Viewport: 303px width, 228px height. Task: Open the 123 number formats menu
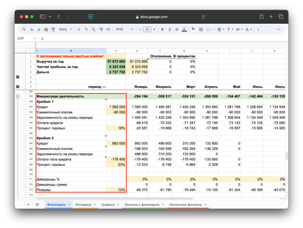tap(108, 29)
